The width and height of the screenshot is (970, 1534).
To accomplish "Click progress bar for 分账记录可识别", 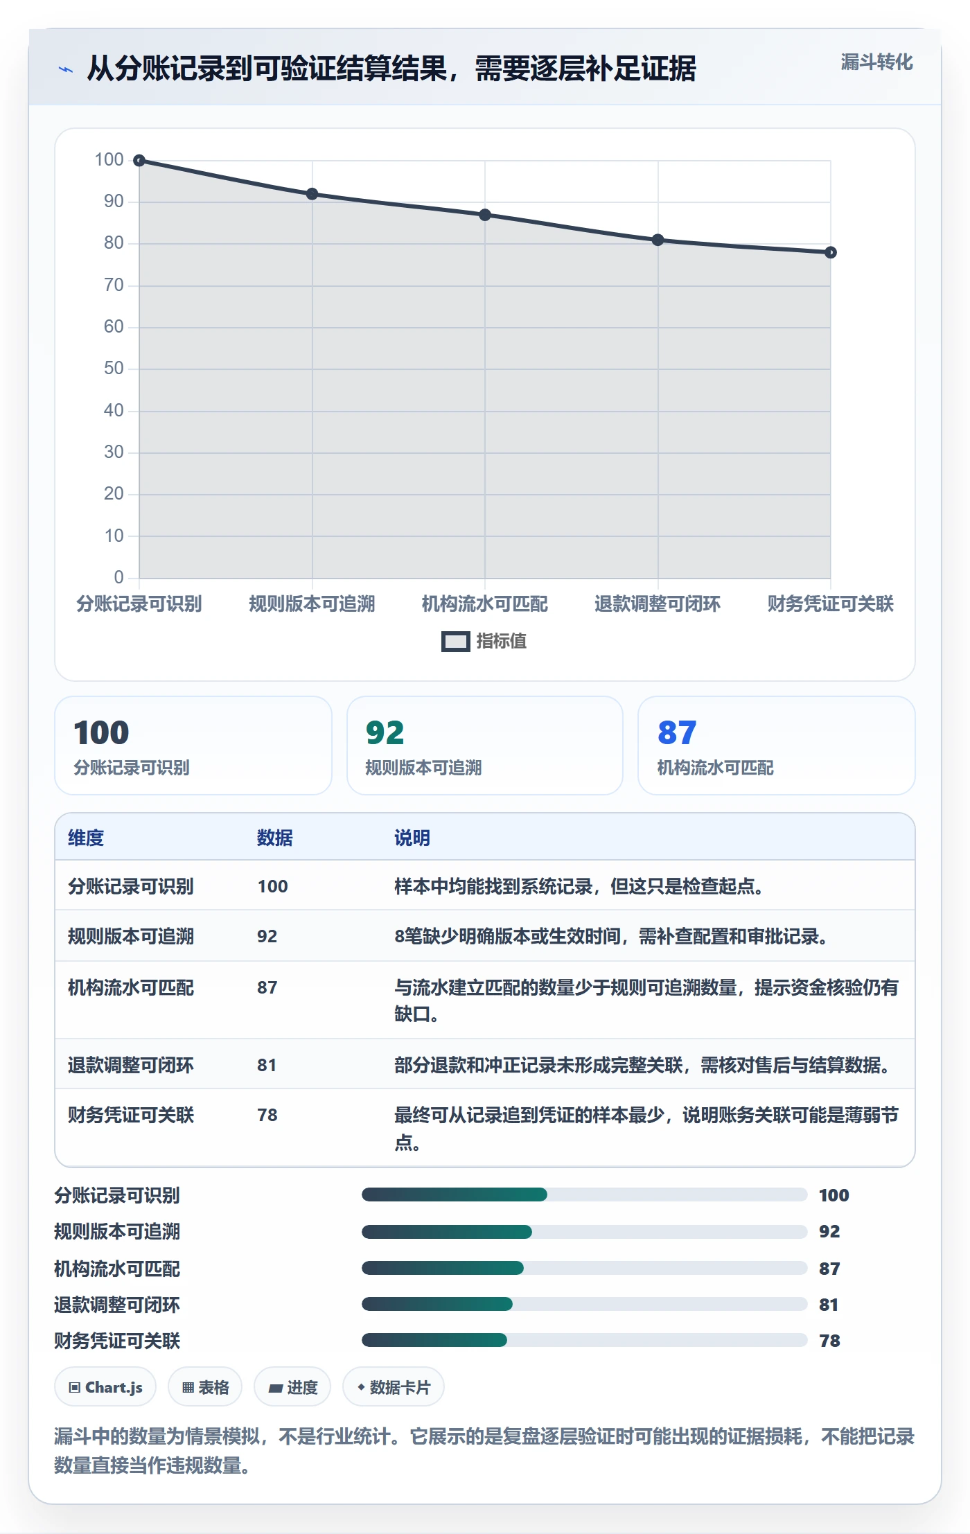I will 585,1194.
